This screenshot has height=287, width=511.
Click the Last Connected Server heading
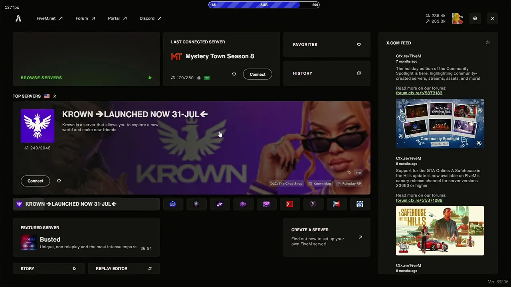pyautogui.click(x=198, y=42)
